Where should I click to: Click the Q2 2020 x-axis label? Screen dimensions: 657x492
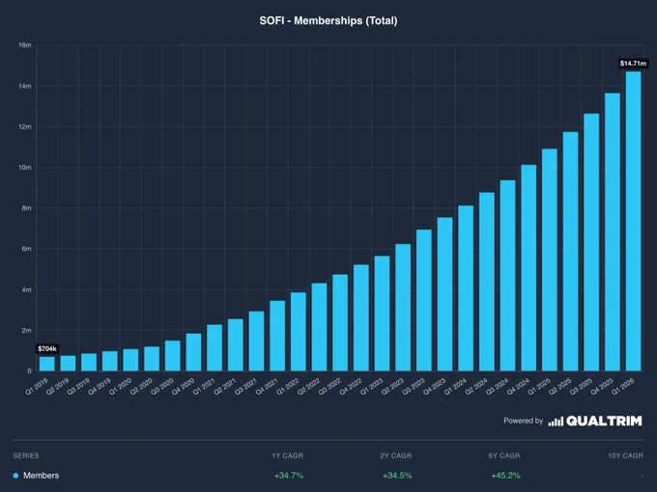(141, 386)
